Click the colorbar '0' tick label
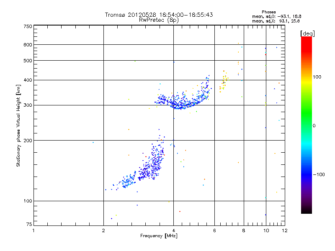This screenshot has height=251, width=335. [x=314, y=126]
